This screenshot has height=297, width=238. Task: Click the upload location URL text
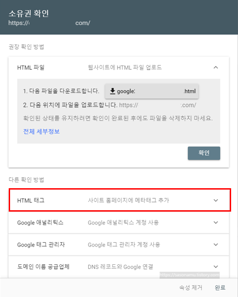(x=158, y=105)
